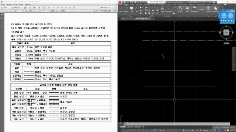This screenshot has width=236, height=132.
Task: Click the AutoCAD command line input
Action: pyautogui.click(x=177, y=124)
